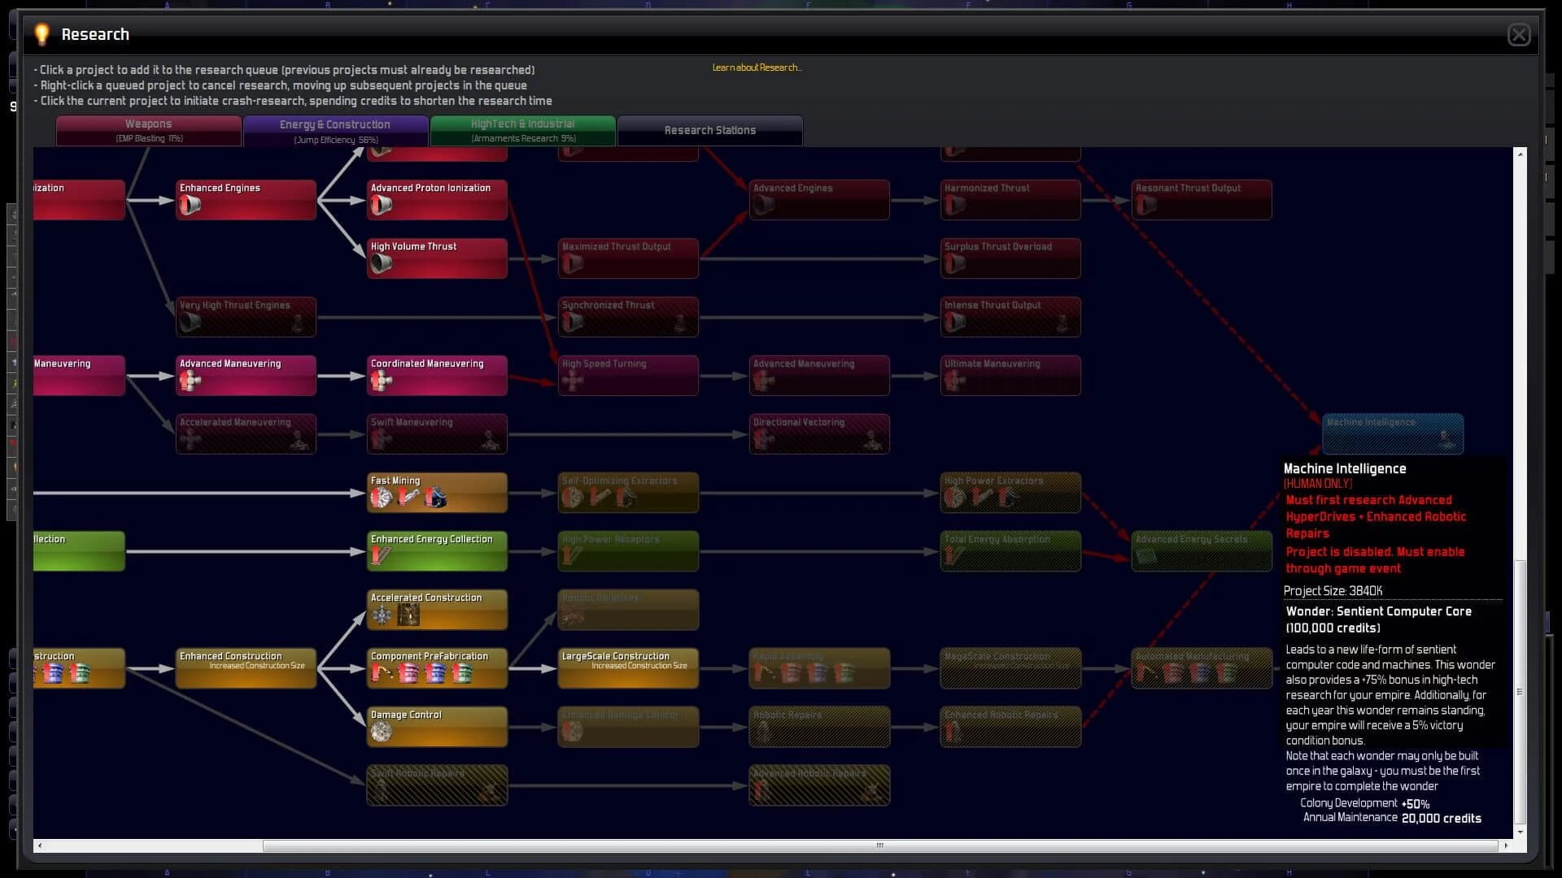Open the Research Stations tab
1562x878 pixels.
709,130
